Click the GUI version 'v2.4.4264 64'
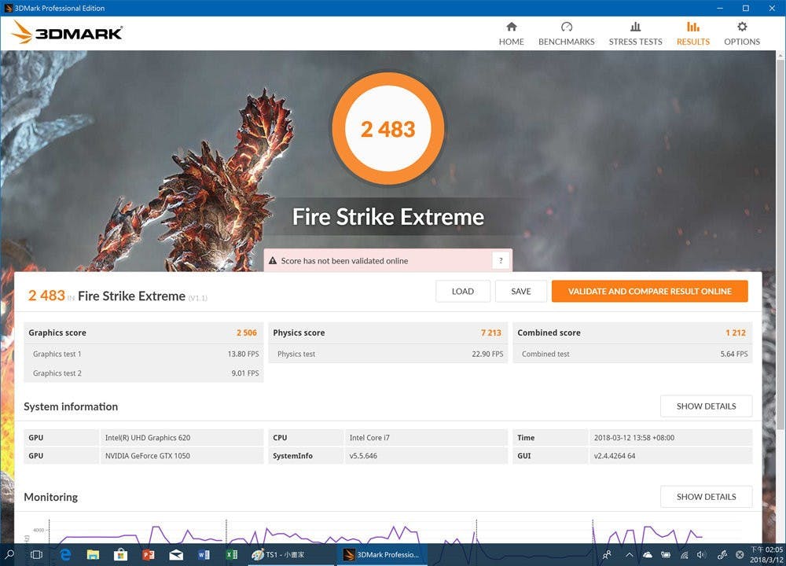Viewport: 786px width, 566px height. (615, 456)
